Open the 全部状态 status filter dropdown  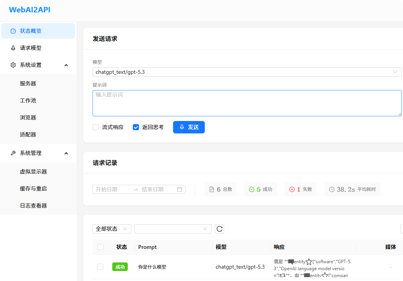point(112,229)
